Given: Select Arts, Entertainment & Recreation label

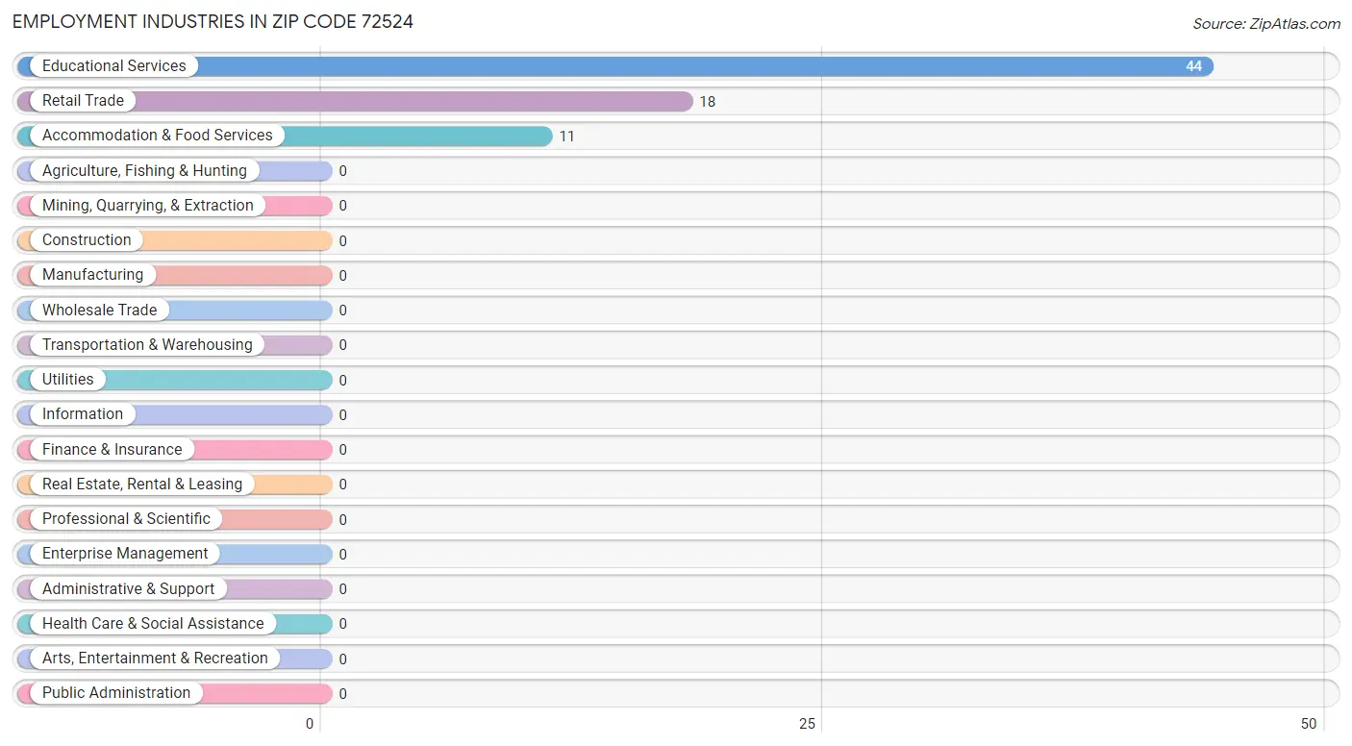Looking at the screenshot, I should [x=155, y=659].
